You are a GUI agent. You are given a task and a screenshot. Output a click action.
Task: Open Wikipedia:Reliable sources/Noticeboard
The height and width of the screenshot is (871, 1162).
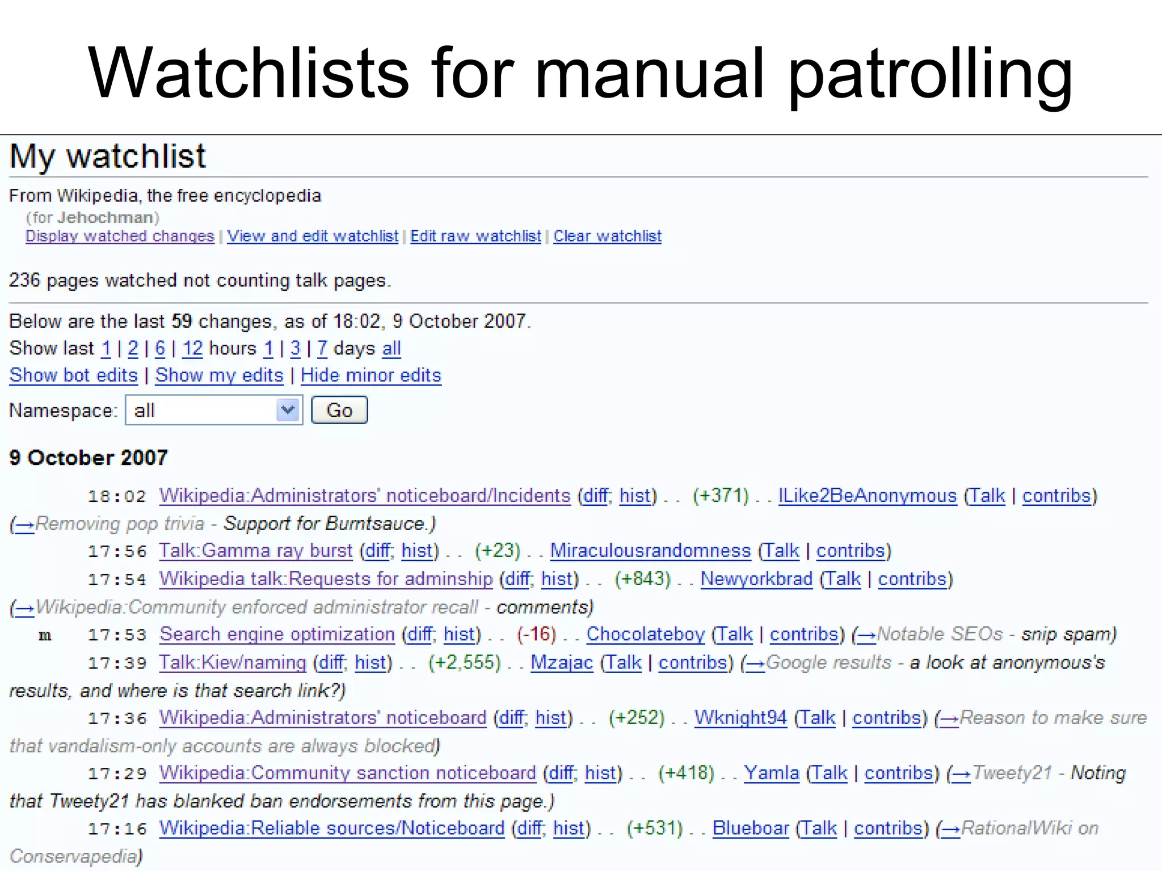tap(332, 828)
